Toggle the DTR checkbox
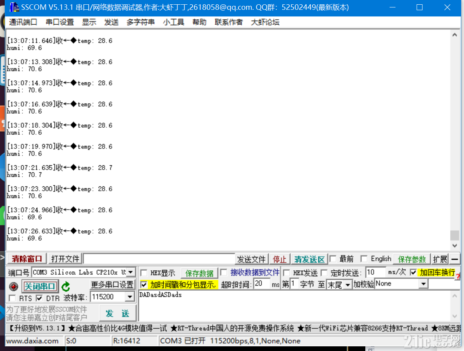This screenshot has height=351, width=464. (x=39, y=298)
